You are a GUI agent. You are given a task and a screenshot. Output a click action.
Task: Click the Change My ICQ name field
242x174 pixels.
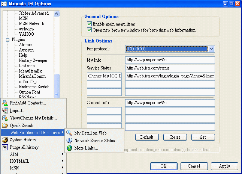105,76
